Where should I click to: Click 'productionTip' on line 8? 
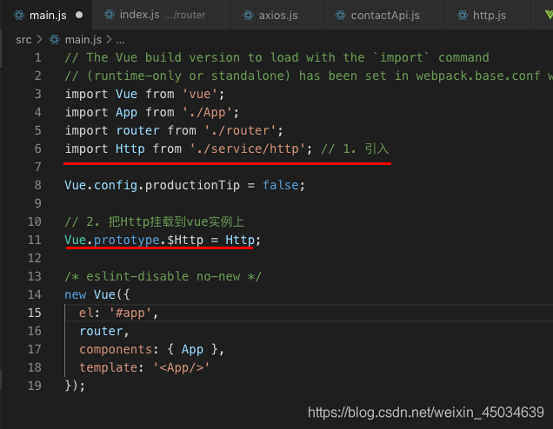pyautogui.click(x=192, y=185)
